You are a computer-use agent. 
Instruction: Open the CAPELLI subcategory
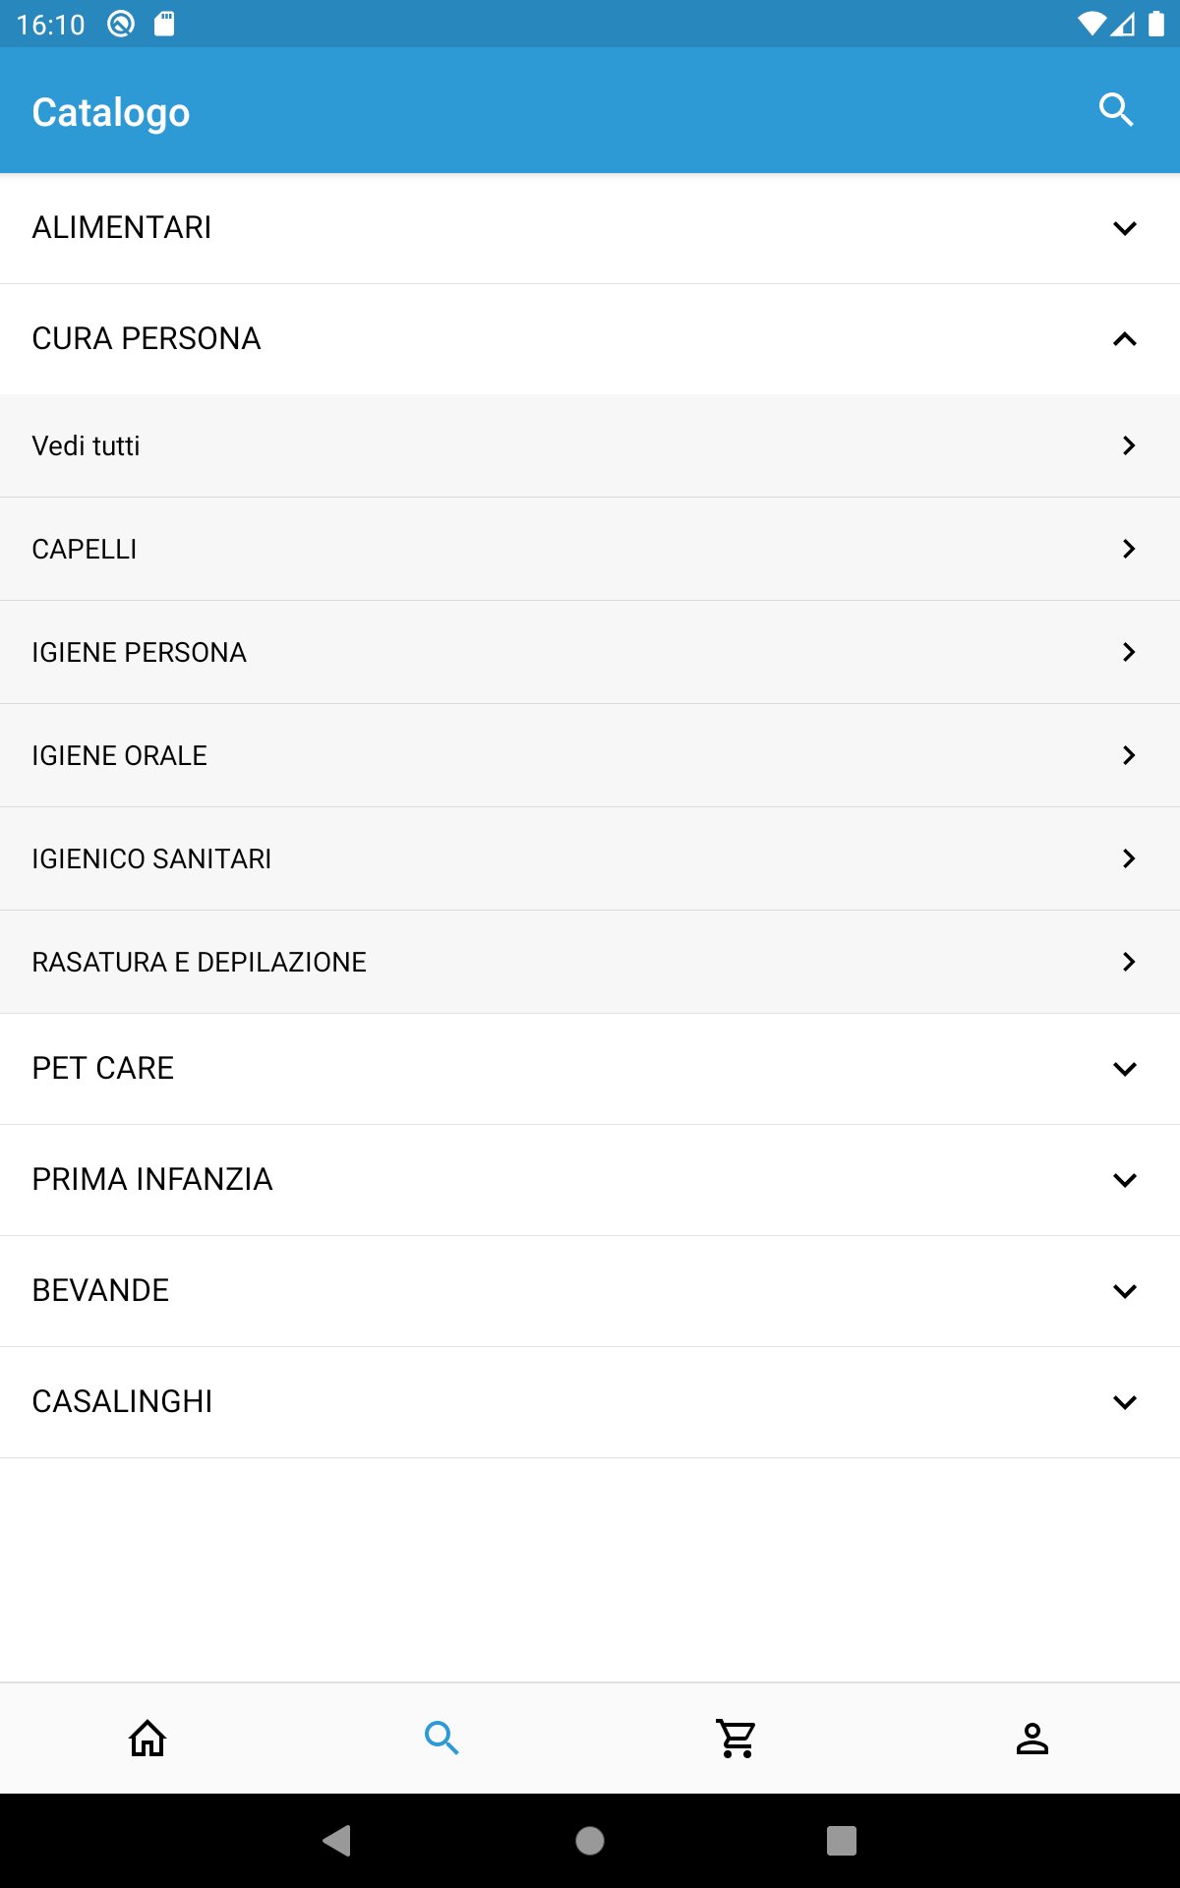[590, 549]
